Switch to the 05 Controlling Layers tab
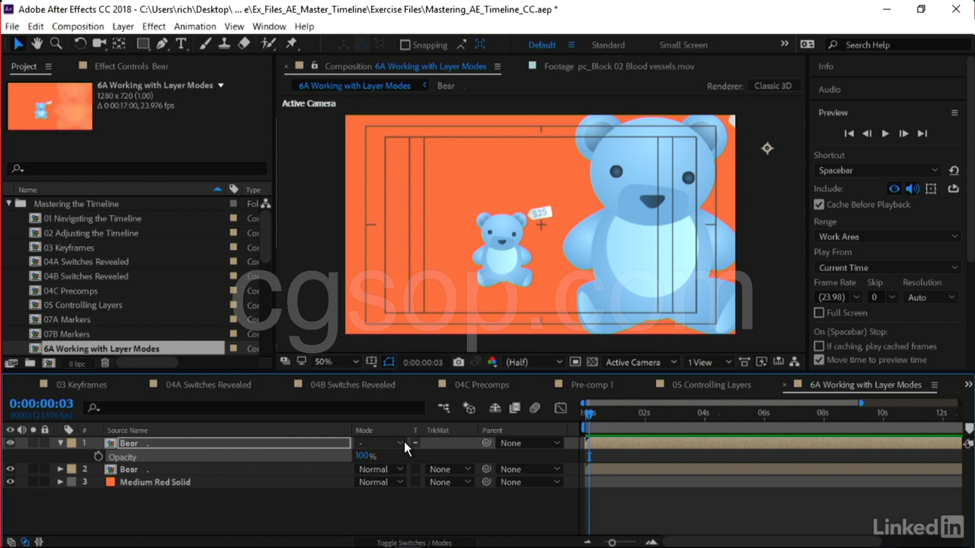Viewport: 975px width, 548px height. click(711, 385)
